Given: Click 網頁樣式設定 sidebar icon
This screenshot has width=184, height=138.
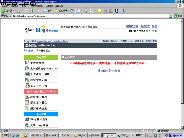Looking at the screenshot, I should [x=27, y=108].
